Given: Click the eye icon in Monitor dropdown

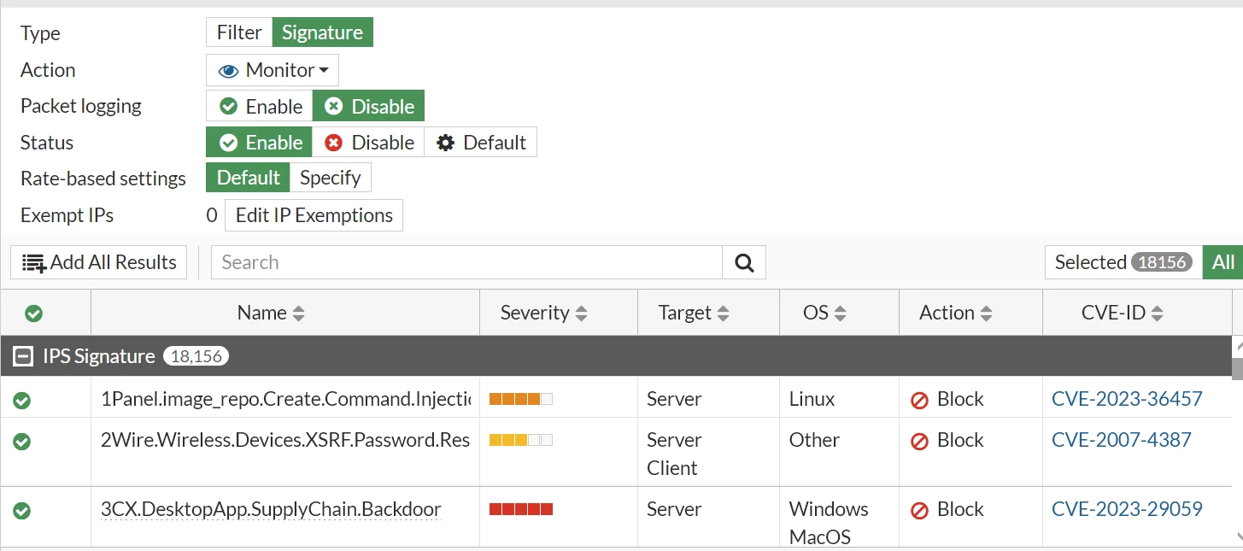Looking at the screenshot, I should [x=228, y=71].
